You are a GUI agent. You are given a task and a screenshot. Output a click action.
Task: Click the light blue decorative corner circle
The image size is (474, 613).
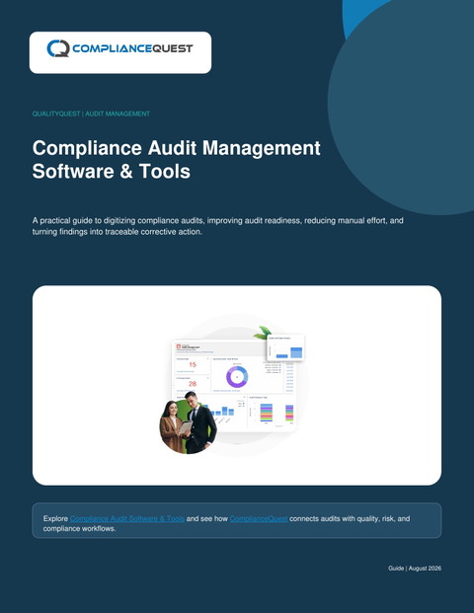coord(365,18)
